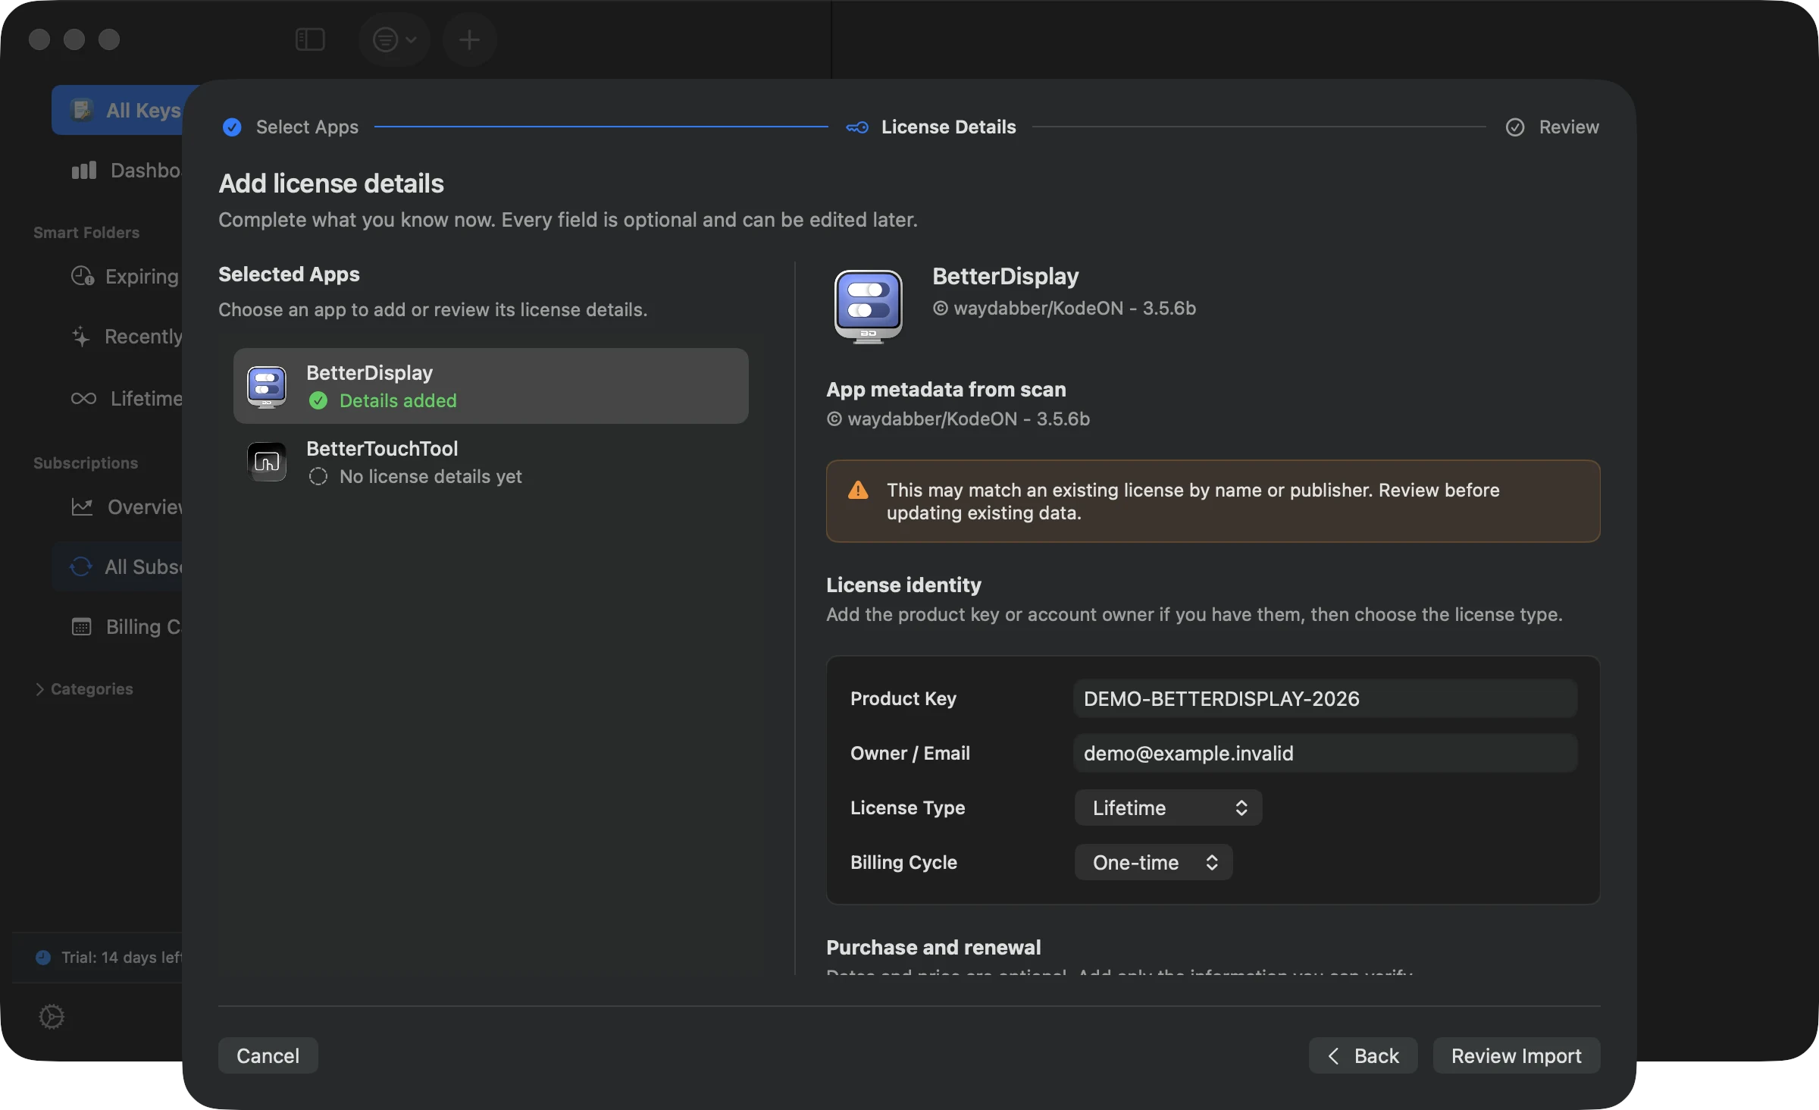Click the Owner / Email field
The height and width of the screenshot is (1110, 1819).
[x=1325, y=753]
